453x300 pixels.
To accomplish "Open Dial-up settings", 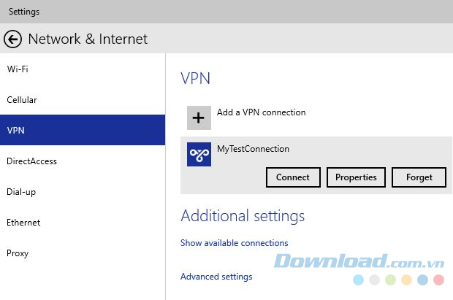I will coord(21,192).
